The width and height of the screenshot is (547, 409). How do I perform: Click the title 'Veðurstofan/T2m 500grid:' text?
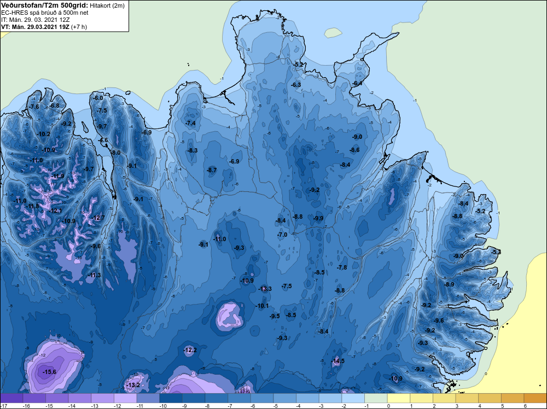click(44, 5)
